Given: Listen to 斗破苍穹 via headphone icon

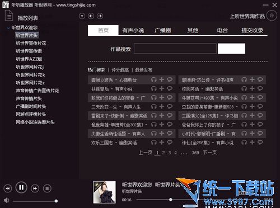Looking at the screenshot, I should coord(244,98).
